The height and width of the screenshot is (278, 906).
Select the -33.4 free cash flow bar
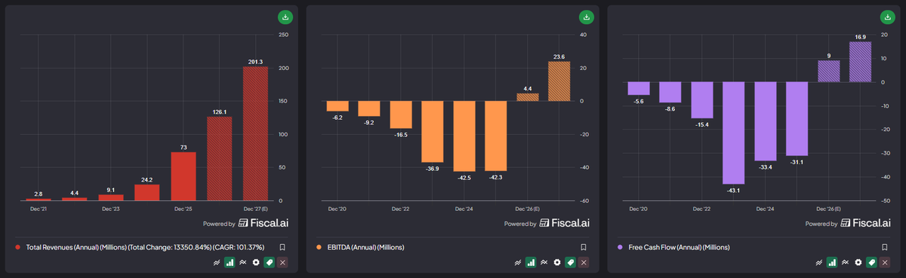point(765,122)
